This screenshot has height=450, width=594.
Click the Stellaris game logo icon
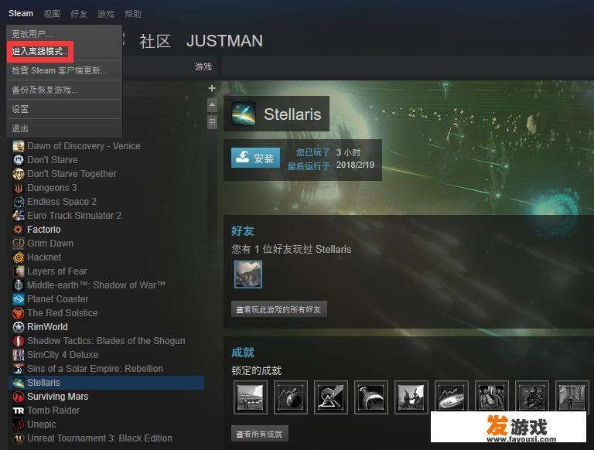244,114
